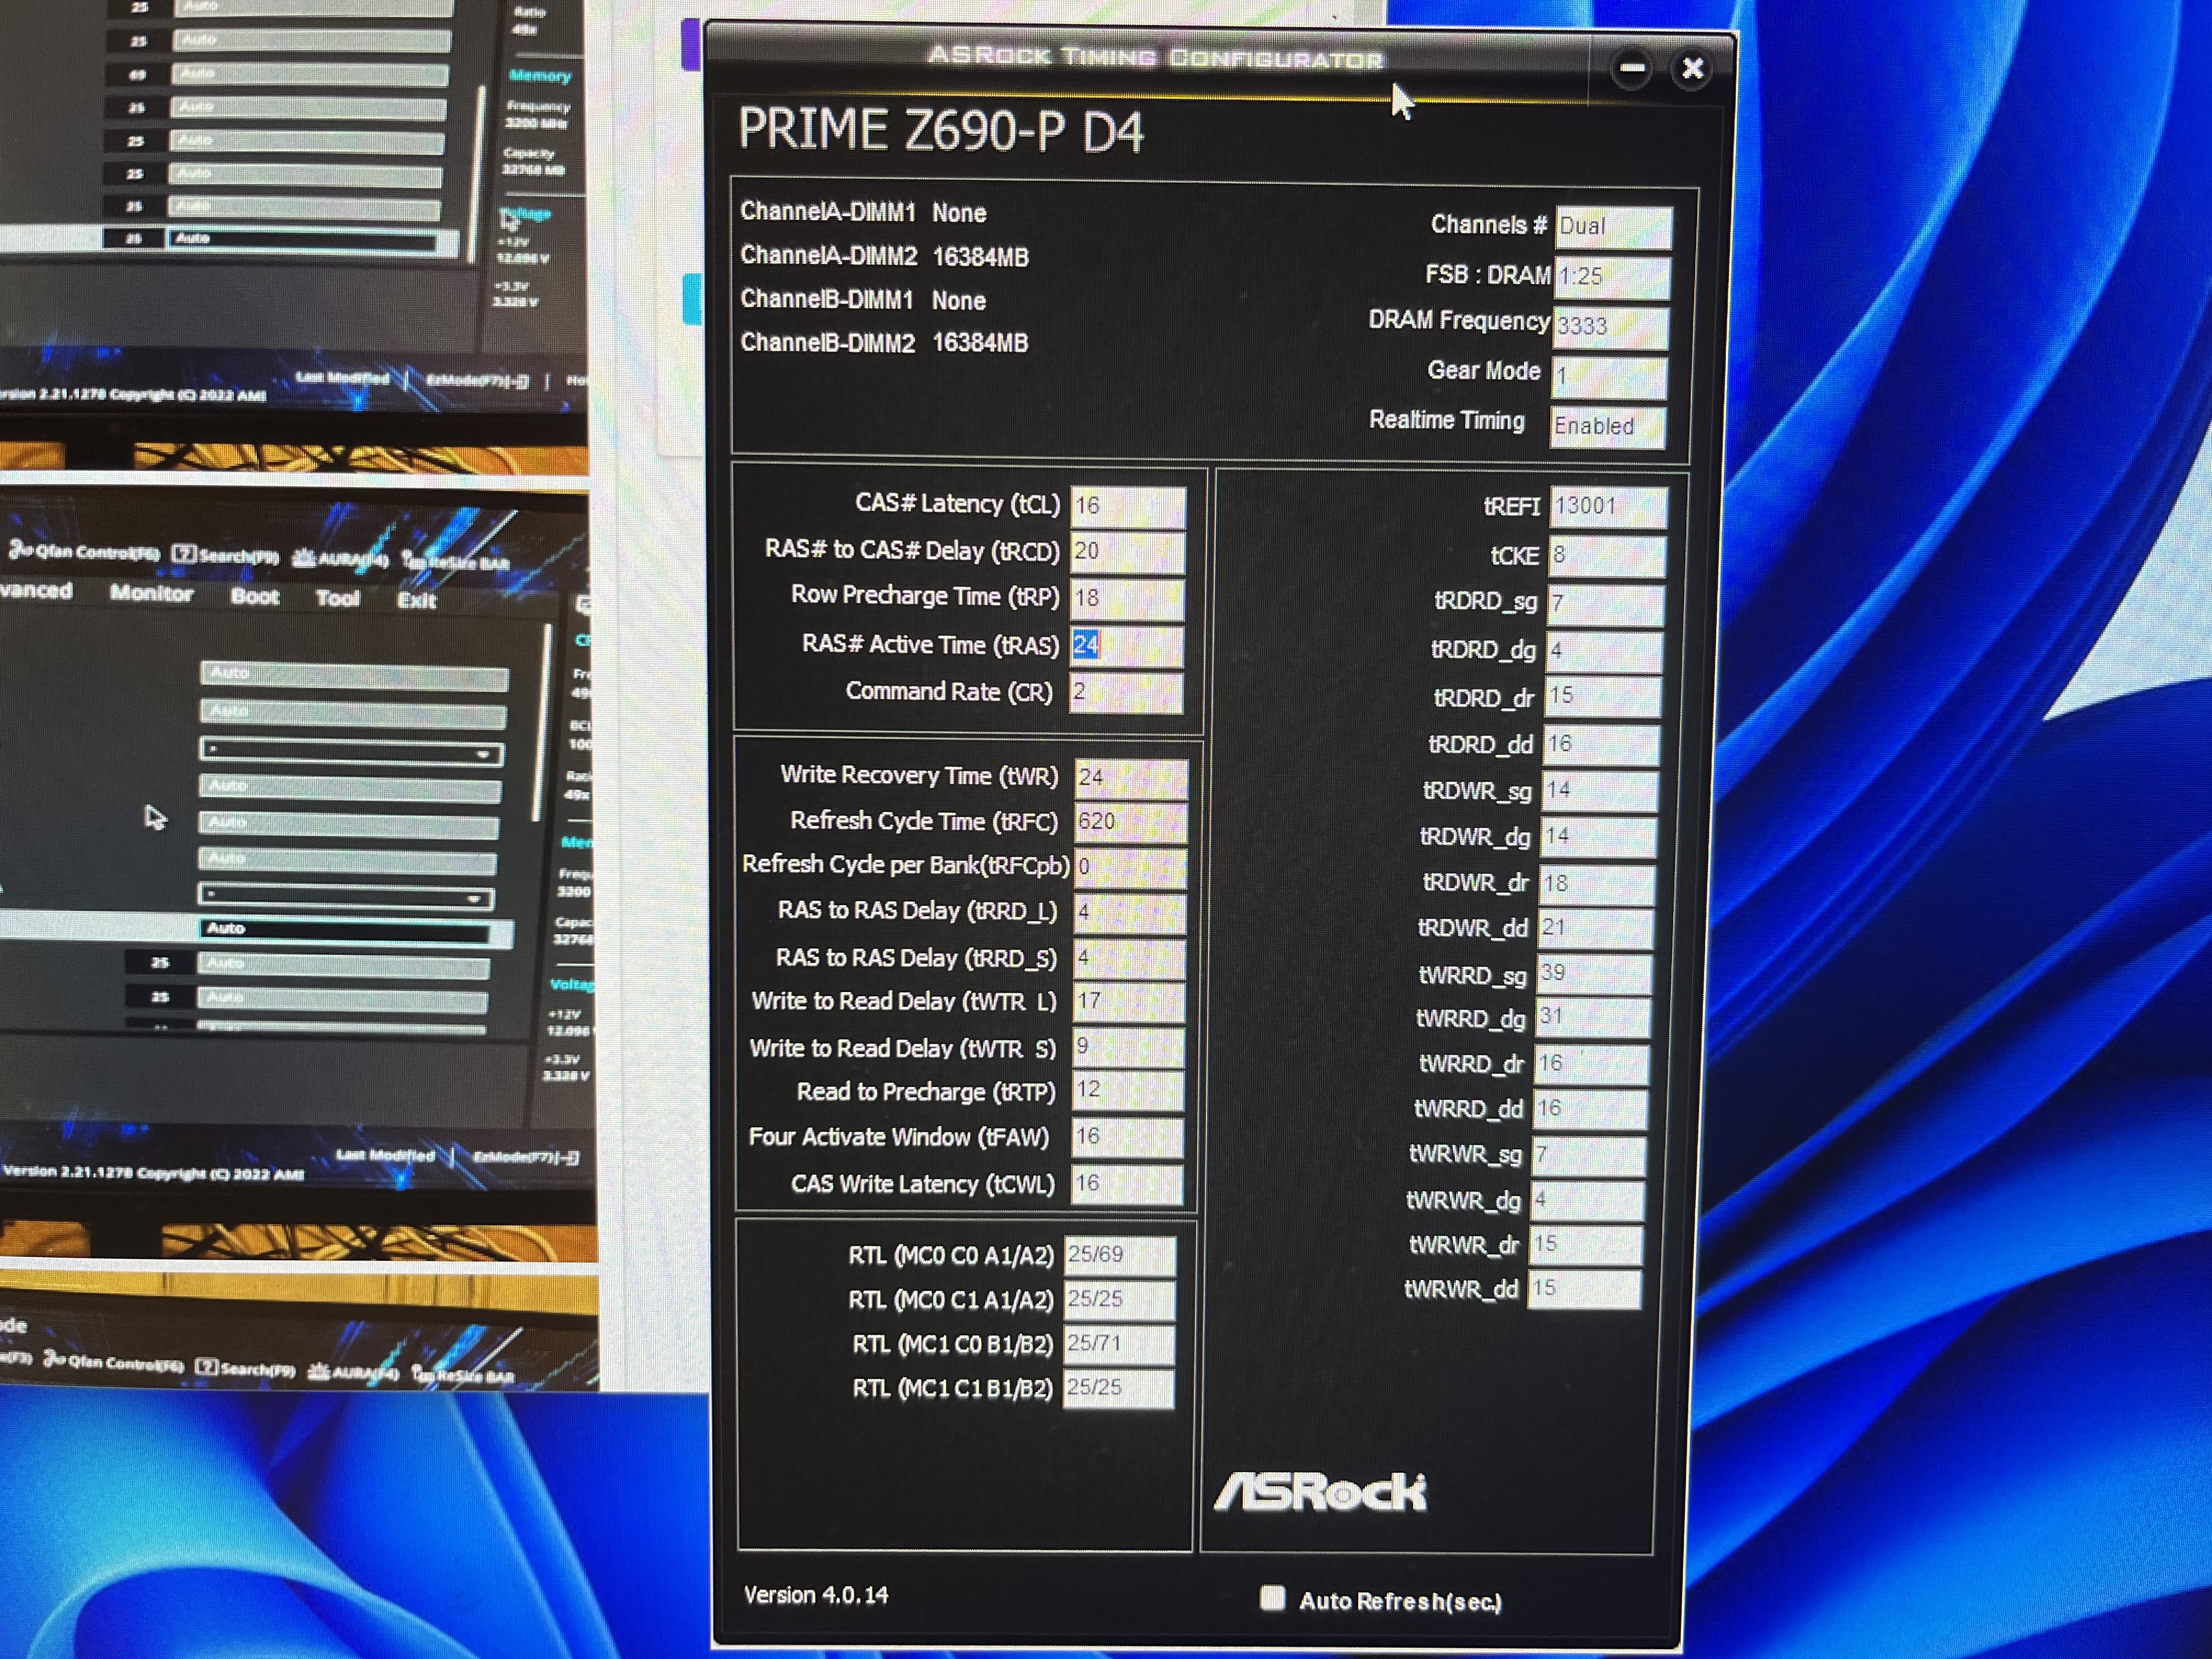Screen dimensions: 2212x1659
Task: Select the Tool menu in BIOS image
Action: 337,598
